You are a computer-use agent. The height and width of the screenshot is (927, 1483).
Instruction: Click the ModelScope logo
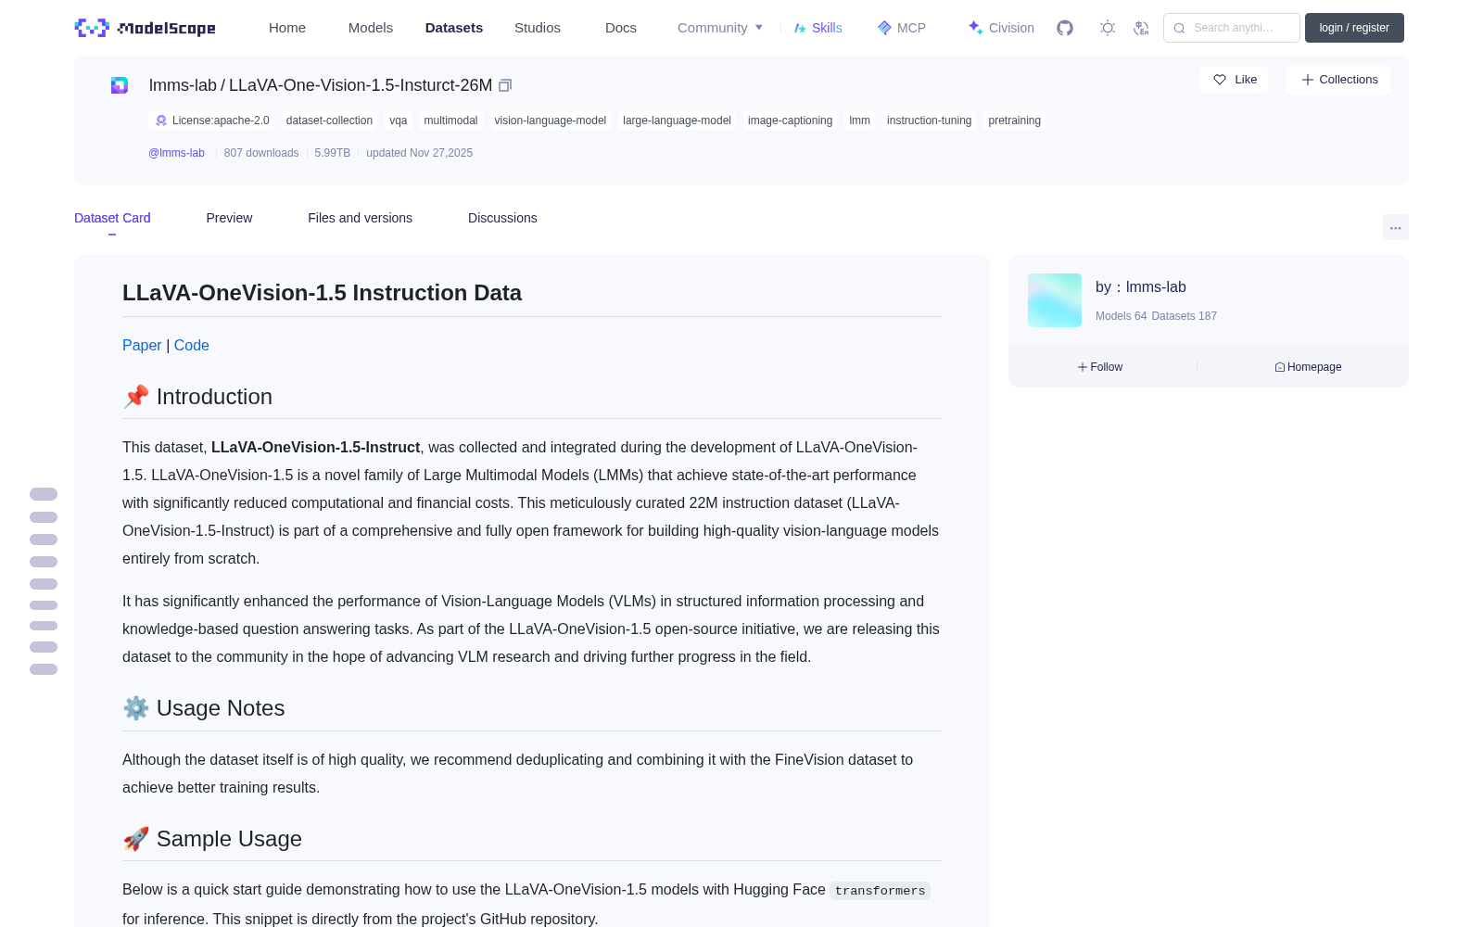[146, 28]
